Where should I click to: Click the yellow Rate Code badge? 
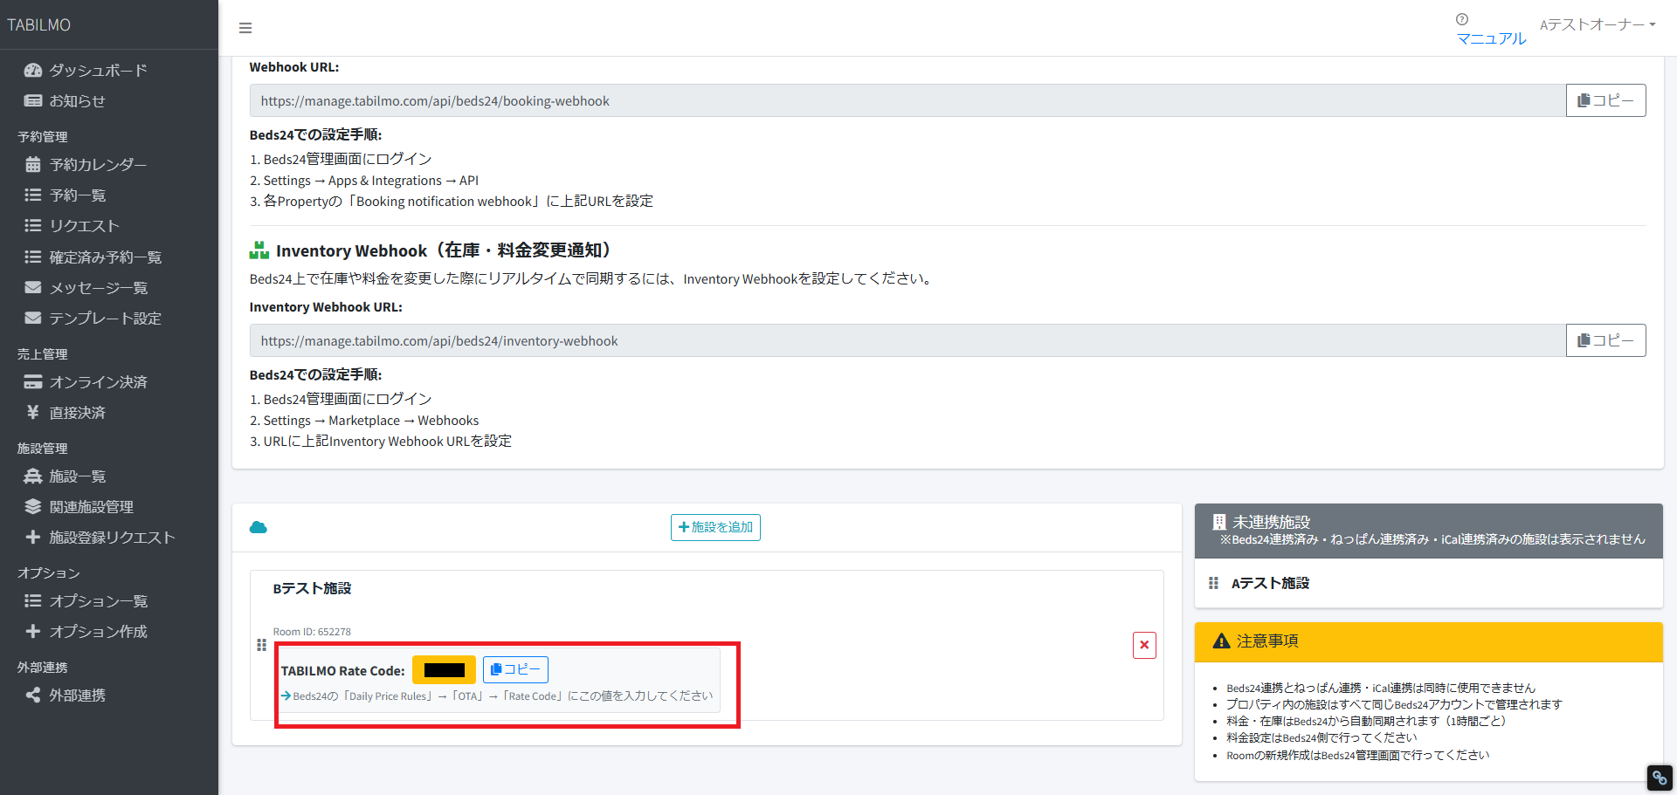(444, 670)
